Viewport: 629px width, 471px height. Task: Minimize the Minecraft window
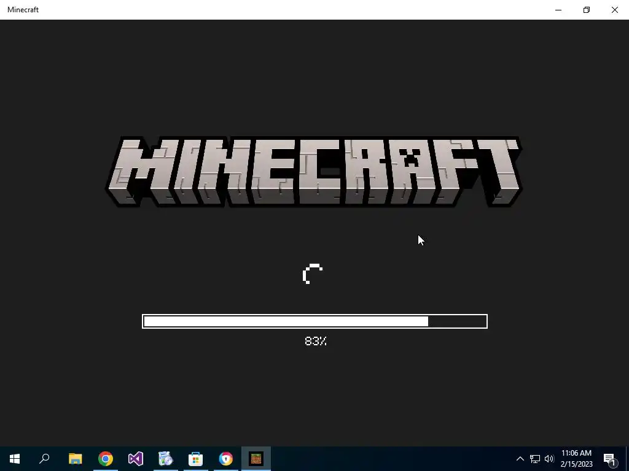558,10
